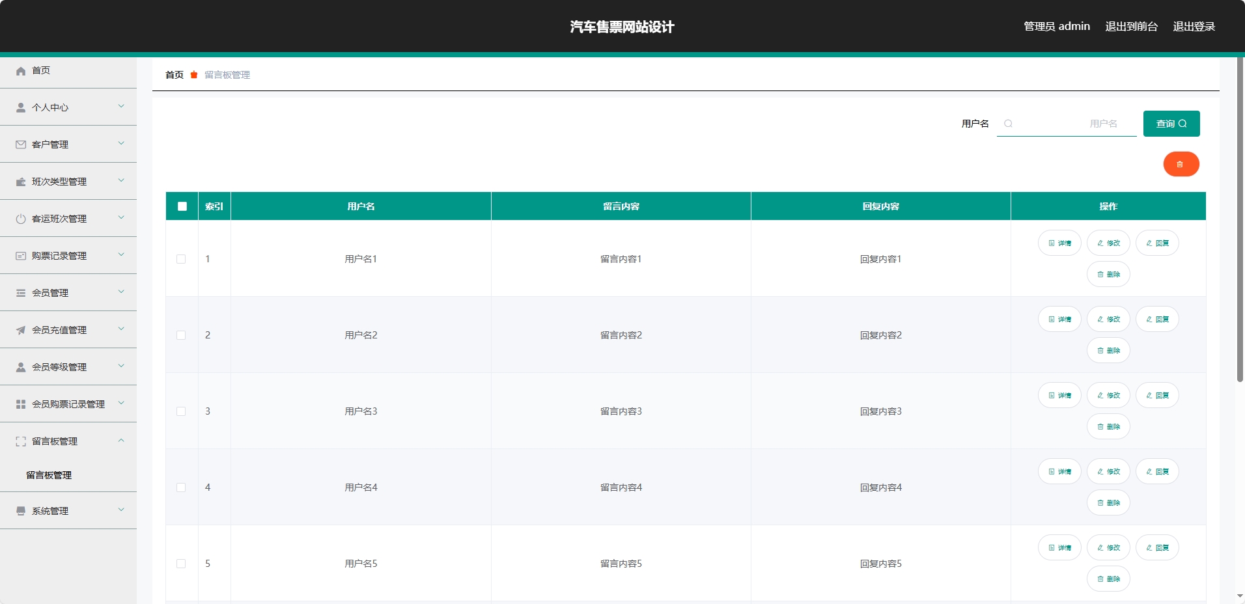Click 首页 in the breadcrumb
The width and height of the screenshot is (1245, 604).
click(173, 75)
